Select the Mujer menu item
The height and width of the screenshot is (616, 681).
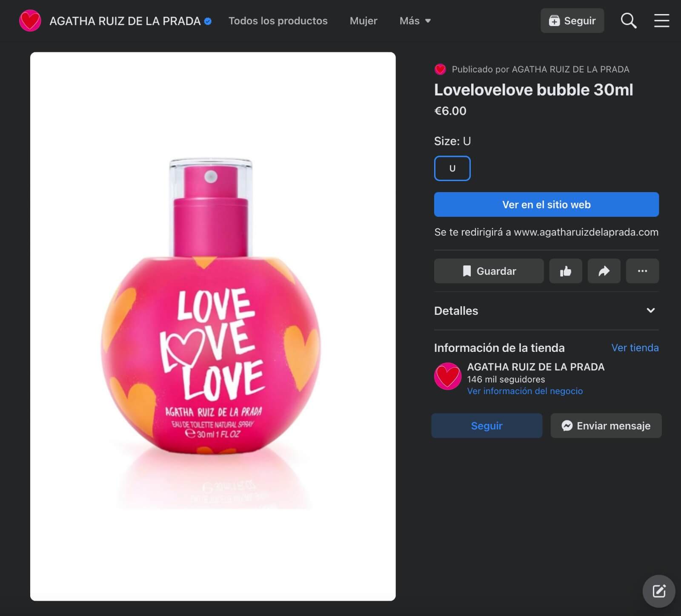tap(363, 20)
